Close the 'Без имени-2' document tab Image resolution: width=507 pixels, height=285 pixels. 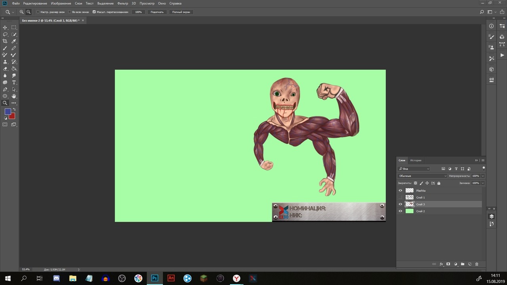pos(83,21)
